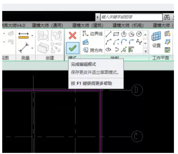Click the 工作平面 panel title

[161, 58]
